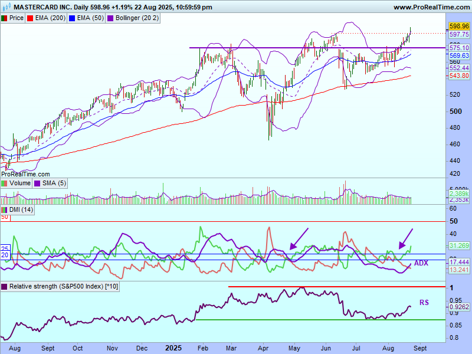Click the EMA 50 value label 569.63
Screen dimensions: 472x354
pyautogui.click(x=459, y=55)
